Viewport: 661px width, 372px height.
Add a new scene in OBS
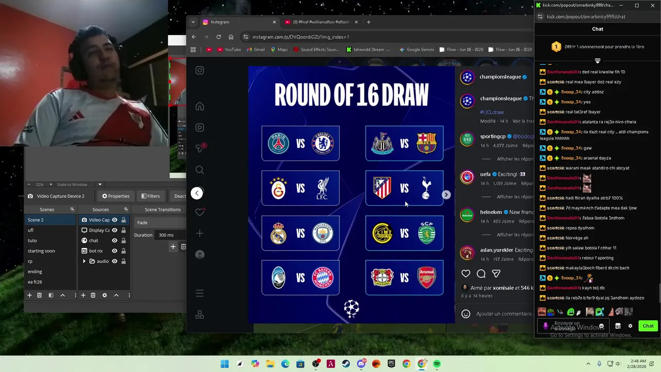[x=29, y=295]
